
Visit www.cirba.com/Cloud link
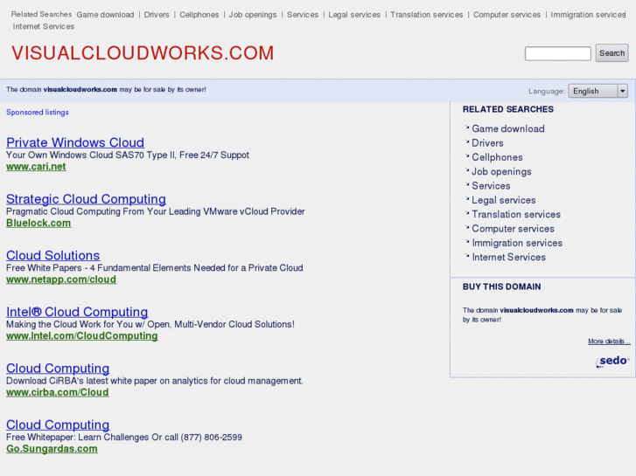click(58, 392)
